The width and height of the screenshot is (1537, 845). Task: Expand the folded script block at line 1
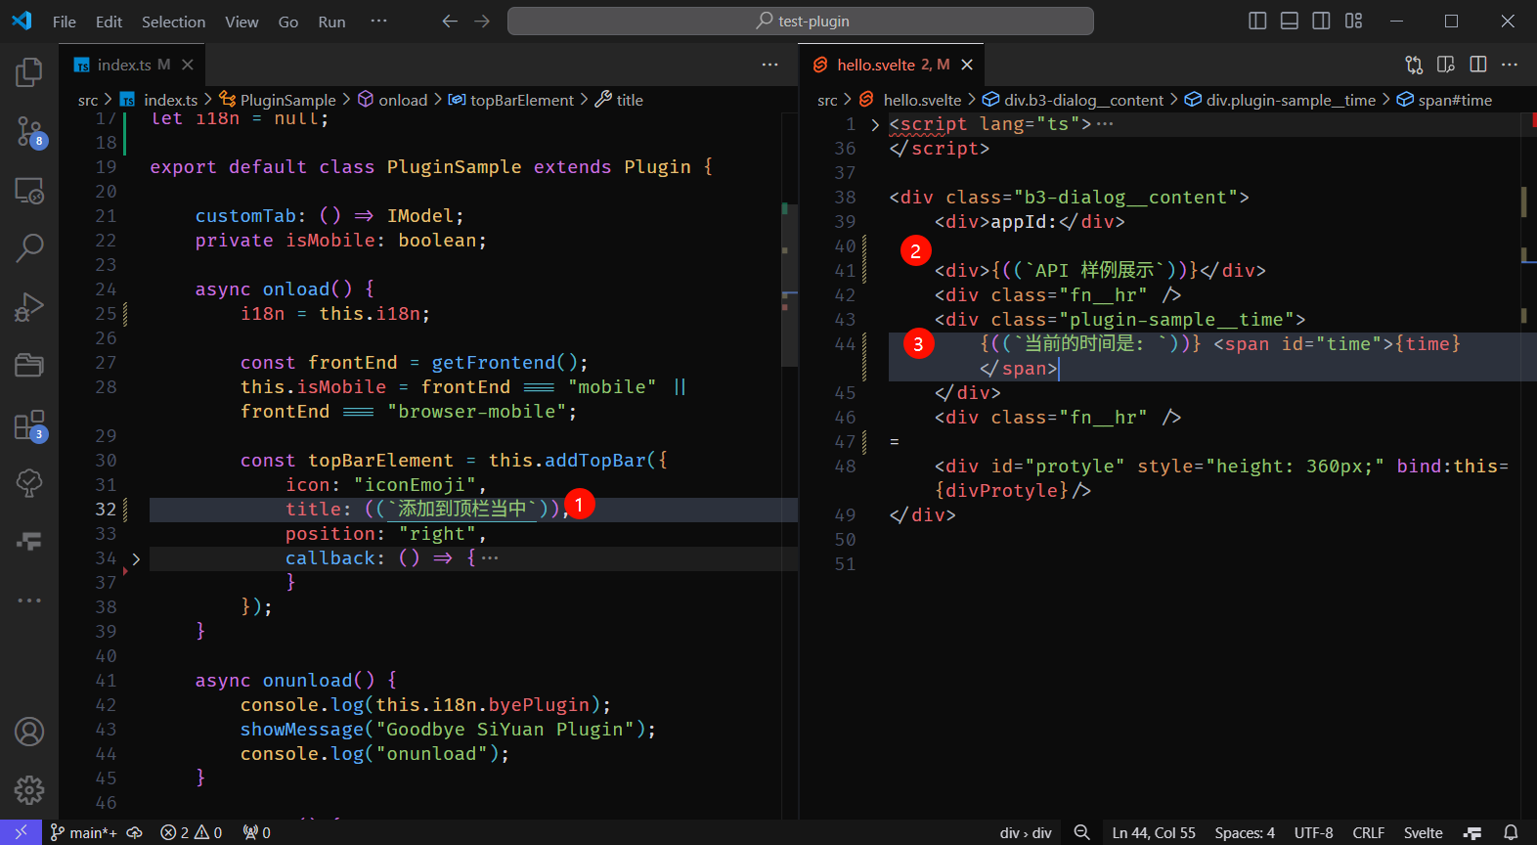(875, 124)
